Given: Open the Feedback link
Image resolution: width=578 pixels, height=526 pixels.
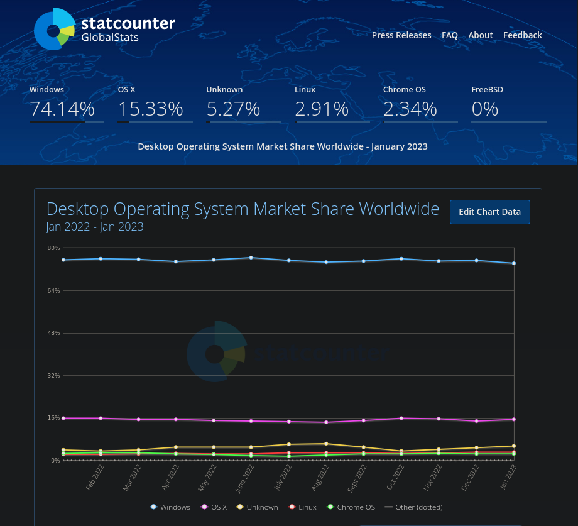Looking at the screenshot, I should tap(522, 35).
